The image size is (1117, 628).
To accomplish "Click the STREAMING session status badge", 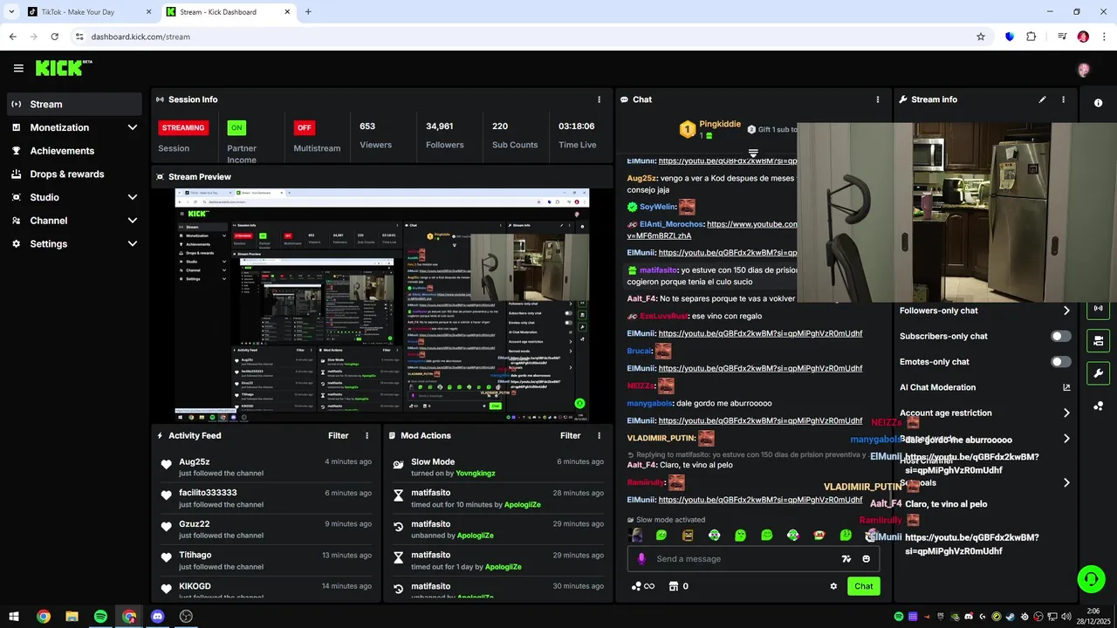I will 183,127.
